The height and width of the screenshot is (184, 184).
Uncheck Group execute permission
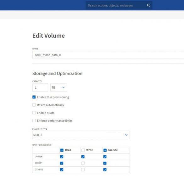[x=105, y=163]
